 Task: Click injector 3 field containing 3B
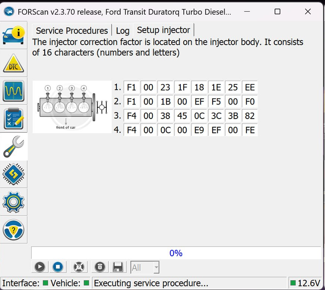(233, 116)
